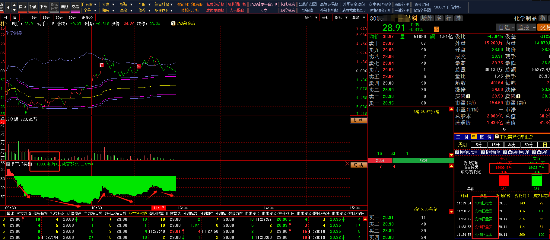Click the 行 tag next to stock name
Image resolution: width=550 pixels, height=240 pixels.
tap(449, 18)
